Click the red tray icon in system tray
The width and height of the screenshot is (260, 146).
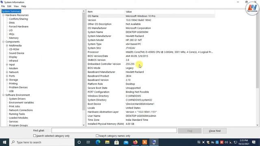221,142
